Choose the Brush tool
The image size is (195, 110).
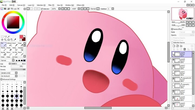[15, 44]
